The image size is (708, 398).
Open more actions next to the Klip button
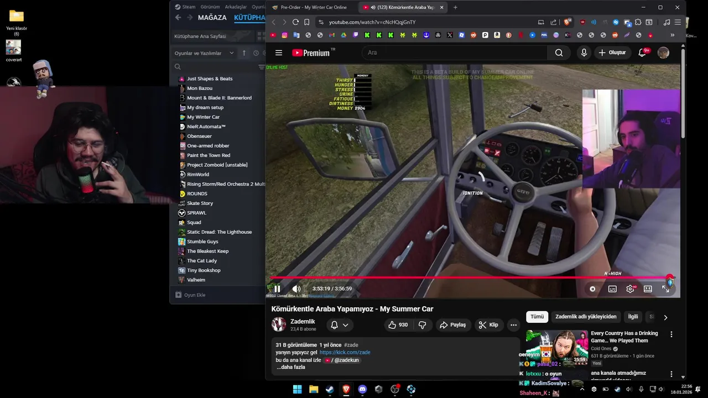tap(513, 325)
